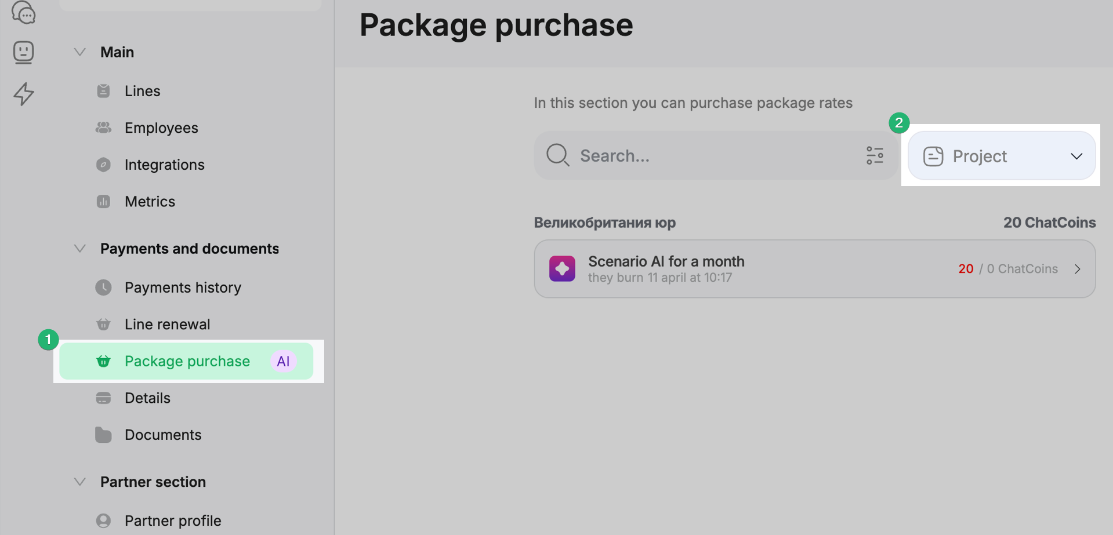Screen dimensions: 1113x535
Task: Click the search filter sliders icon
Action: pyautogui.click(x=875, y=155)
